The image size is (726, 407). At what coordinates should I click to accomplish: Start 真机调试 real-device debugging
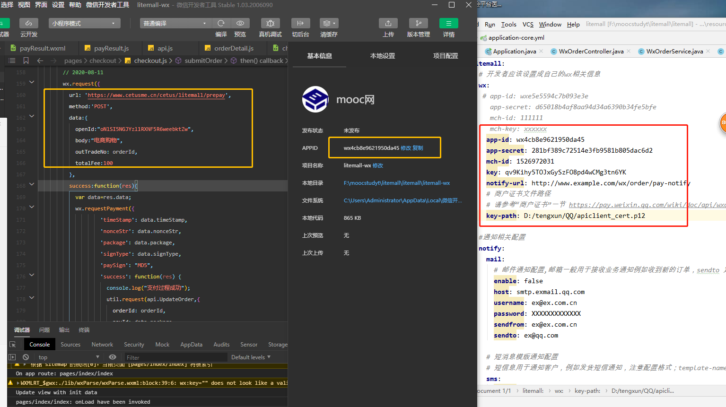coord(271,23)
